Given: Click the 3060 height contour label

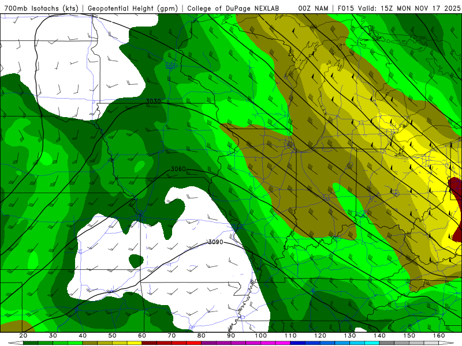Looking at the screenshot, I should pyautogui.click(x=178, y=169).
